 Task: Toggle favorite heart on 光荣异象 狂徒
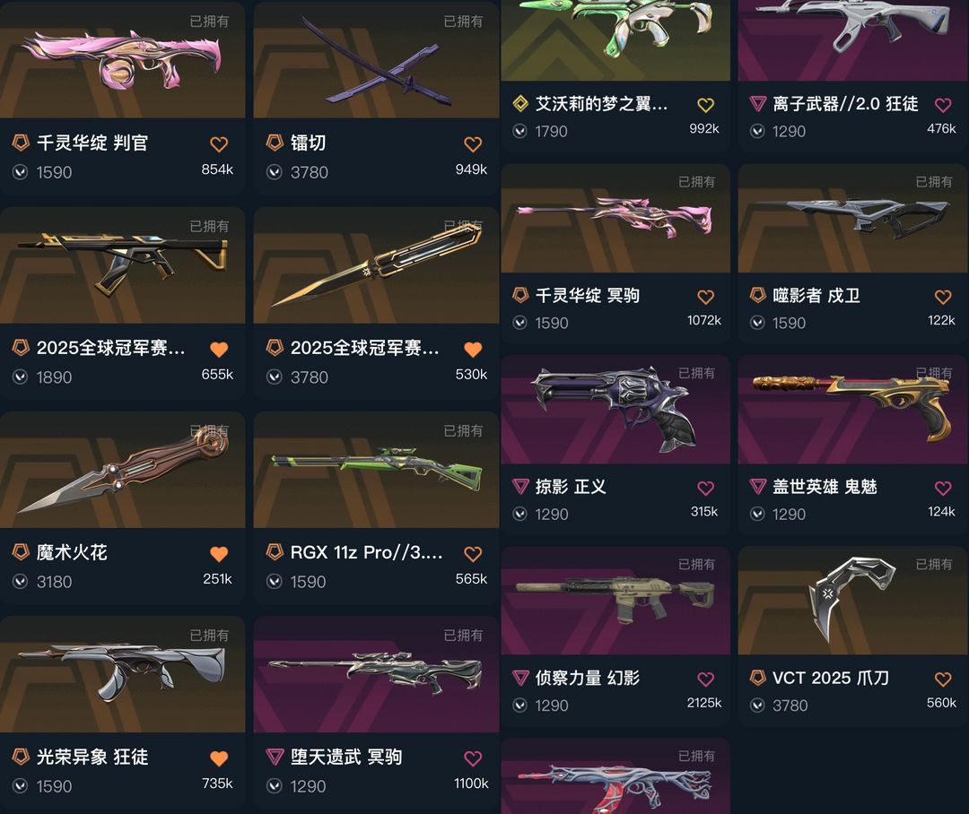point(219,758)
